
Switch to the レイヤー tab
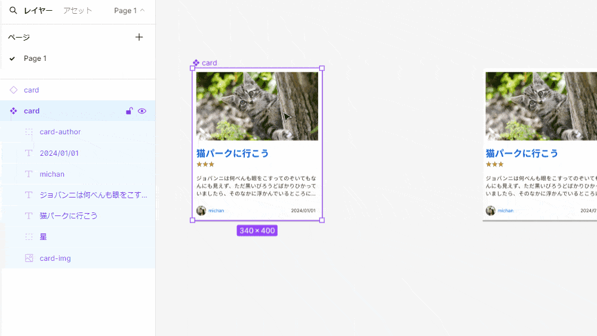[38, 11]
